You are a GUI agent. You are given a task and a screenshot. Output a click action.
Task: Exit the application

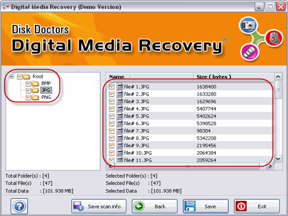tap(257, 206)
